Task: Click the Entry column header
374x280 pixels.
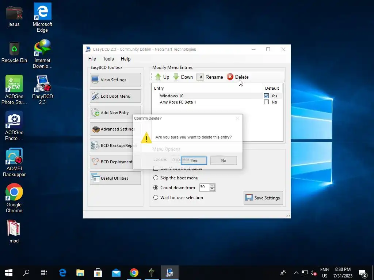Action: [x=207, y=88]
